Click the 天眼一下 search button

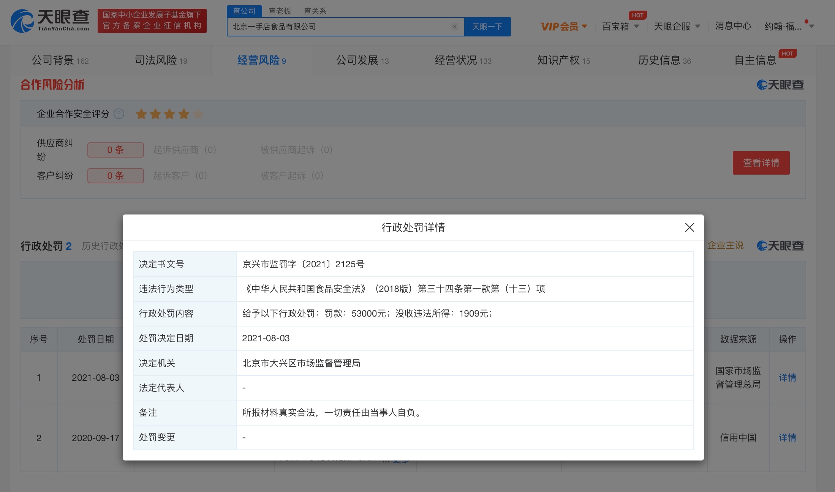click(x=487, y=27)
